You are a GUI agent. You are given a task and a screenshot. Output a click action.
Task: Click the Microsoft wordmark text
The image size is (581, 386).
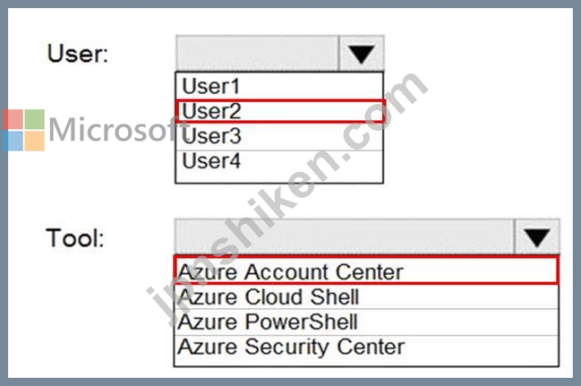[x=112, y=131]
